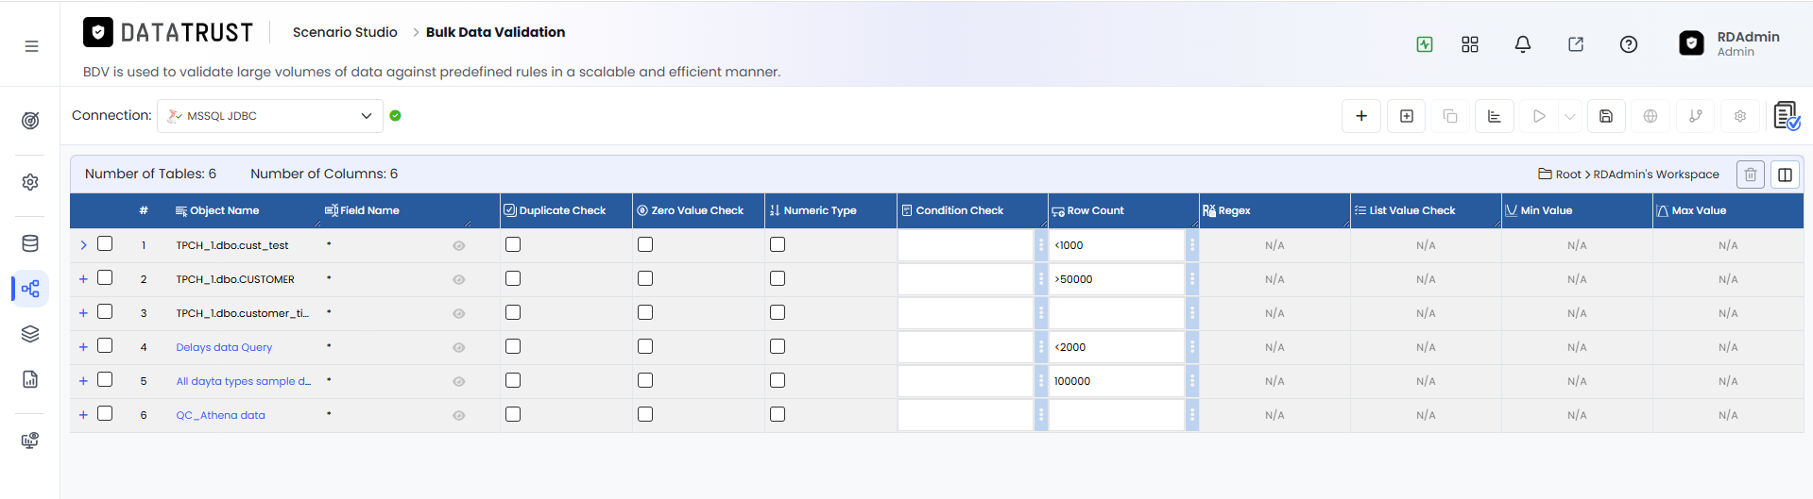
Task: Click the trash delete icon in the workspace bar
Action: (1751, 175)
